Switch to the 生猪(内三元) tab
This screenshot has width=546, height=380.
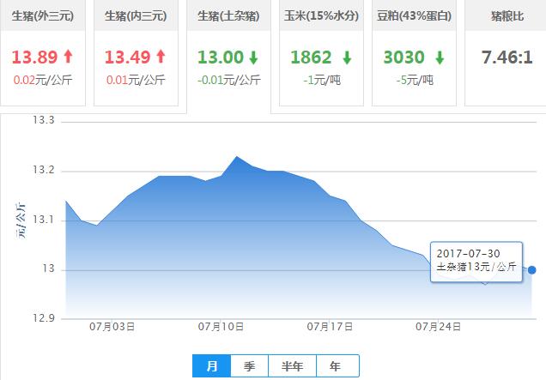click(136, 15)
